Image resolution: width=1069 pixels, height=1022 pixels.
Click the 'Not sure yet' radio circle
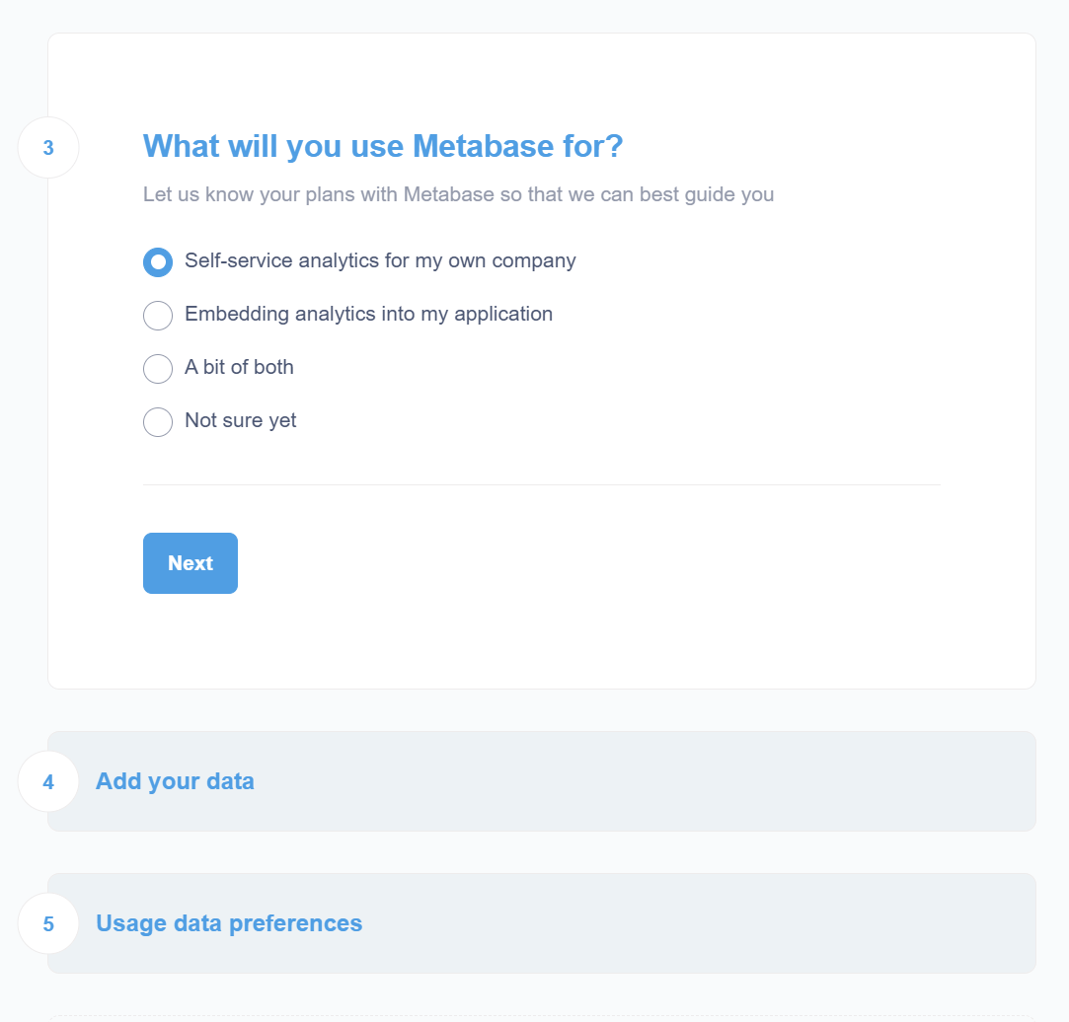(157, 422)
